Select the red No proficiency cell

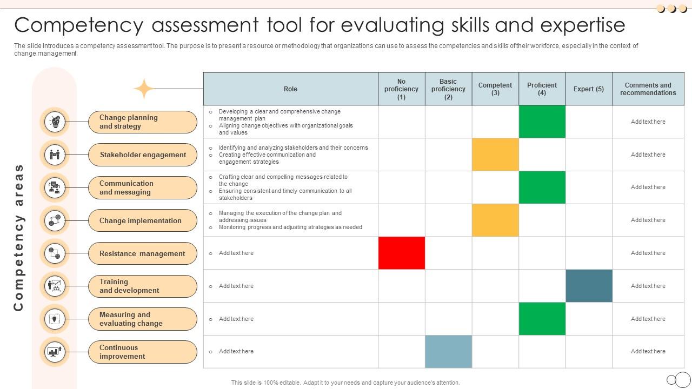pyautogui.click(x=401, y=253)
